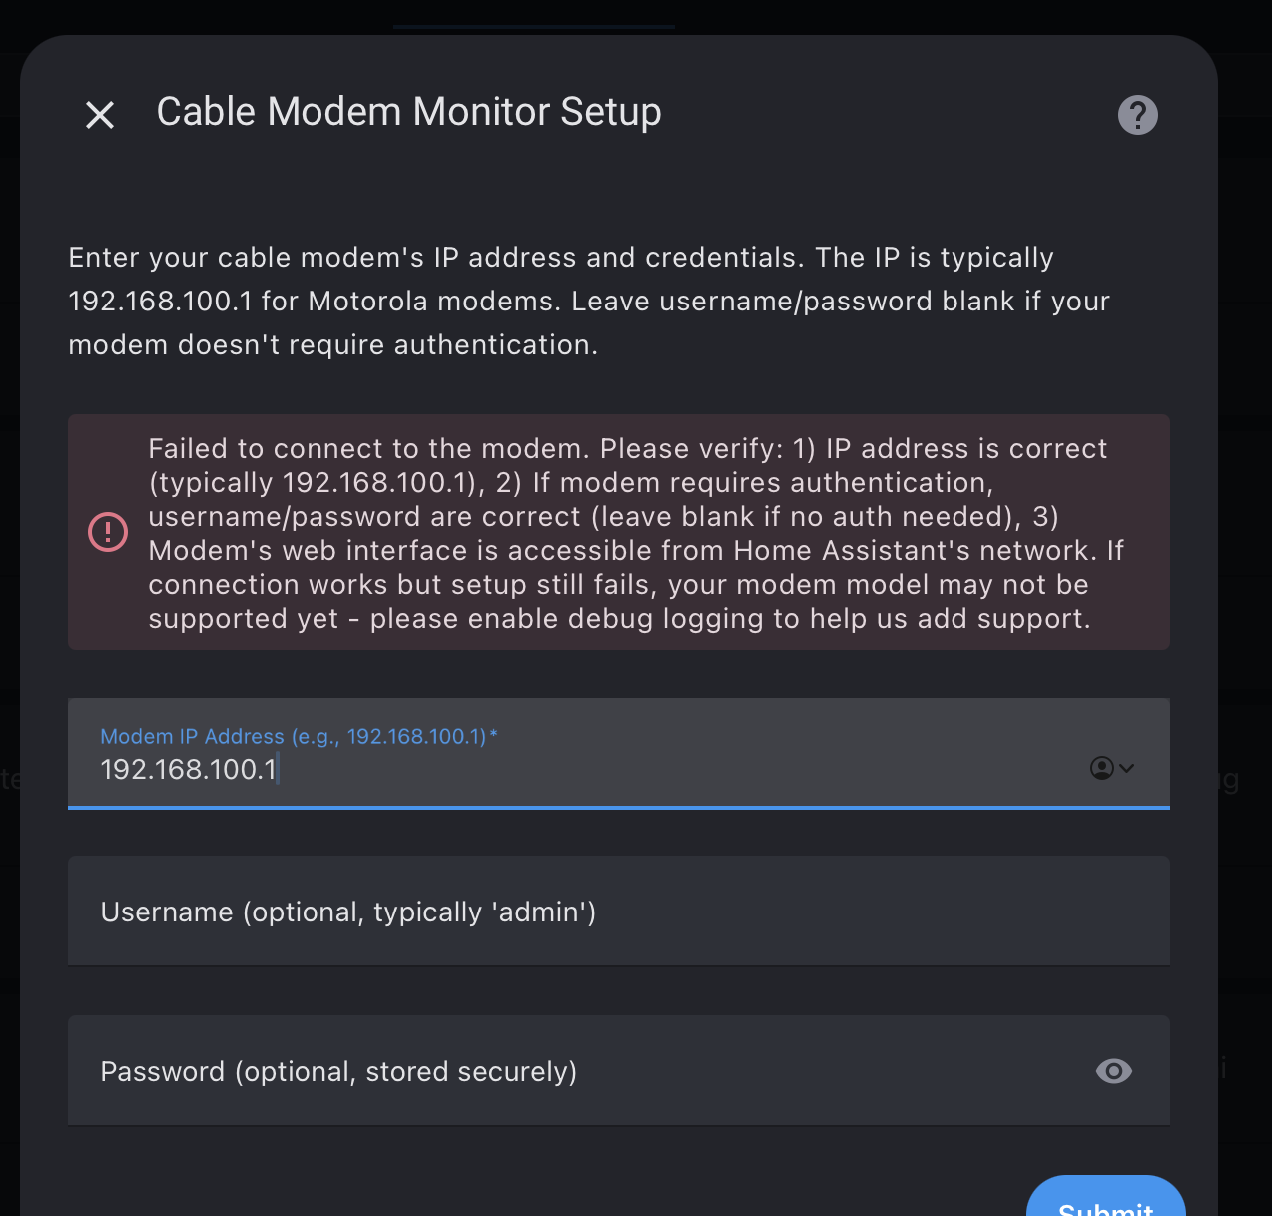
Task: Click the red error alert icon
Action: coord(108,532)
